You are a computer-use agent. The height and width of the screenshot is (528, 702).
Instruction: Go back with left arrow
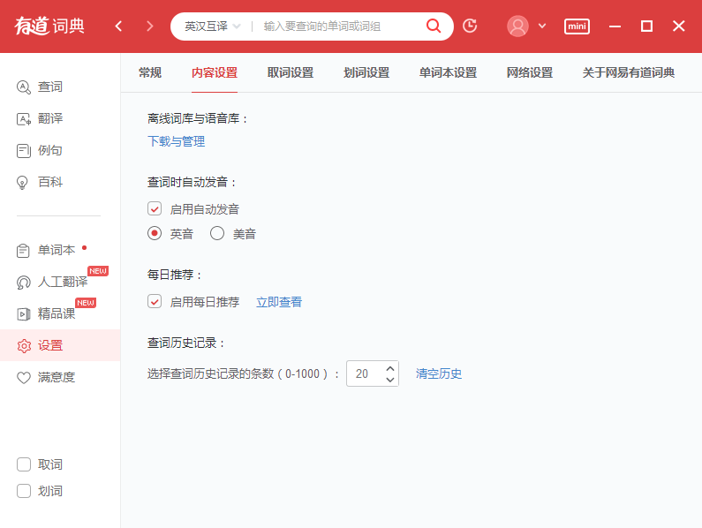(x=119, y=26)
